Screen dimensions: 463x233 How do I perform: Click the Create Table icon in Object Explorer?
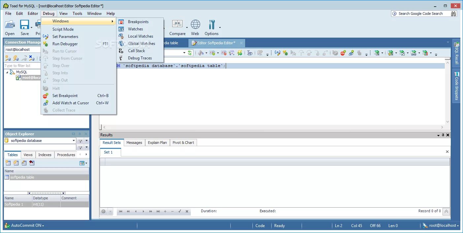tap(8, 163)
